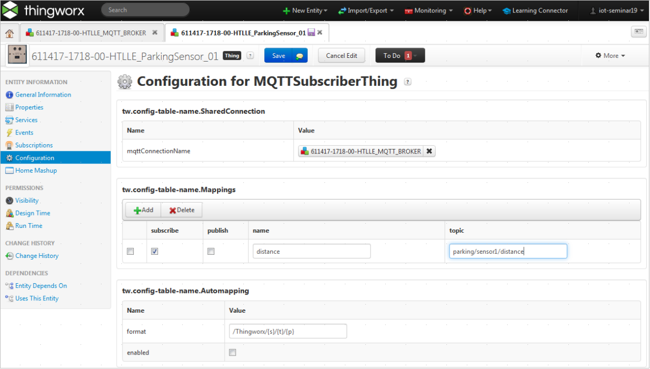650x369 pixels.
Task: Edit the mapping name field 'distance'
Action: (312, 252)
